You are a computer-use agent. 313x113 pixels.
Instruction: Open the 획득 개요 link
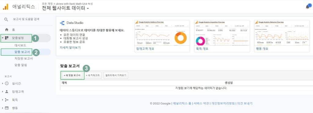click(202, 49)
